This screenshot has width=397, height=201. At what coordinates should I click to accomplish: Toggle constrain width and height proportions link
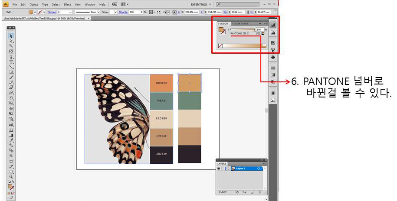point(248,12)
